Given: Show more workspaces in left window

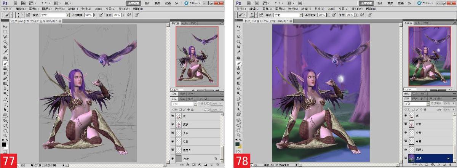Looking at the screenshot, I should (x=177, y=3).
